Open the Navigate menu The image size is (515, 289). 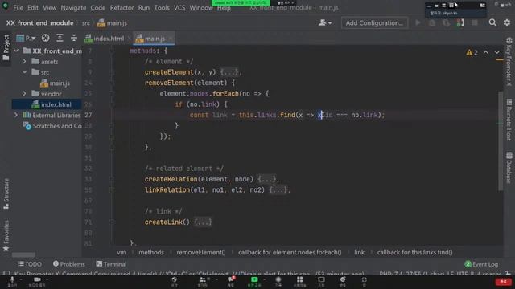click(x=73, y=7)
